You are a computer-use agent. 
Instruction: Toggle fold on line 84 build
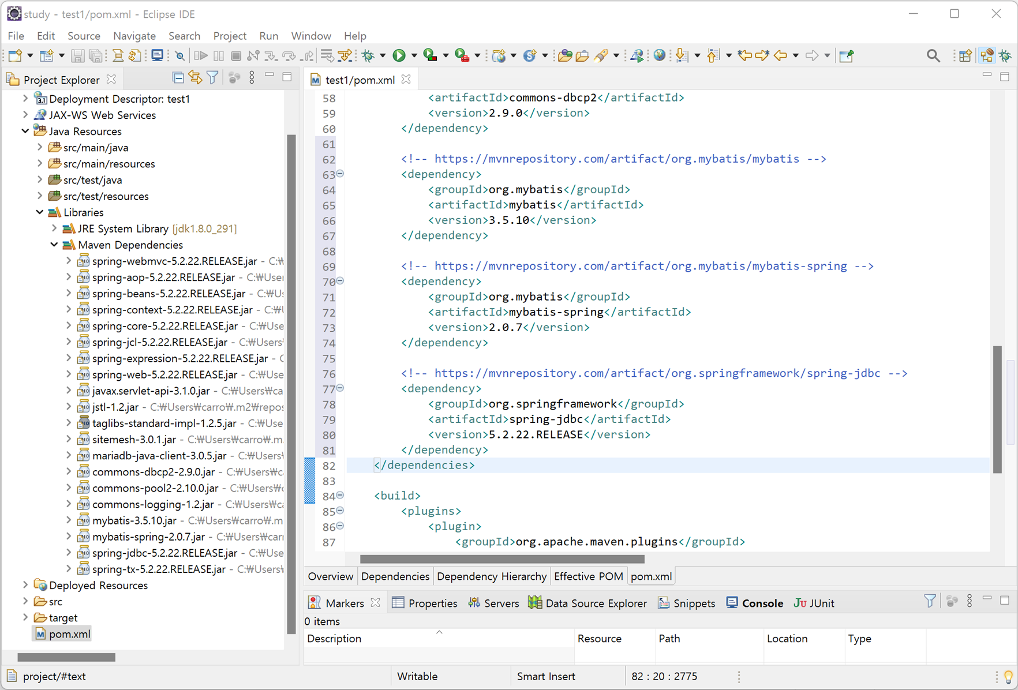[340, 495]
